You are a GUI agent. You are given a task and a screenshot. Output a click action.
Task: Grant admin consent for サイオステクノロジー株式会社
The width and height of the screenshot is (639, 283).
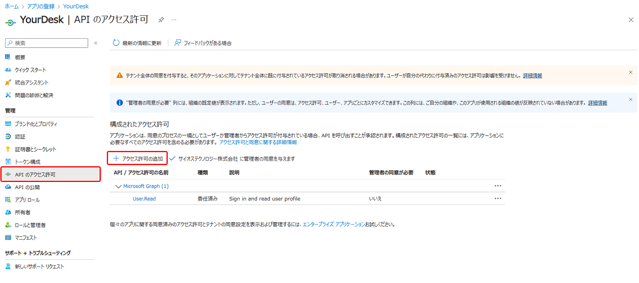click(232, 159)
